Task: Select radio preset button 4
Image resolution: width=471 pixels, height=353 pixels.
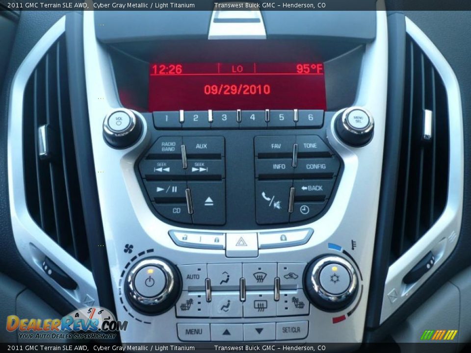Action: pyautogui.click(x=253, y=117)
